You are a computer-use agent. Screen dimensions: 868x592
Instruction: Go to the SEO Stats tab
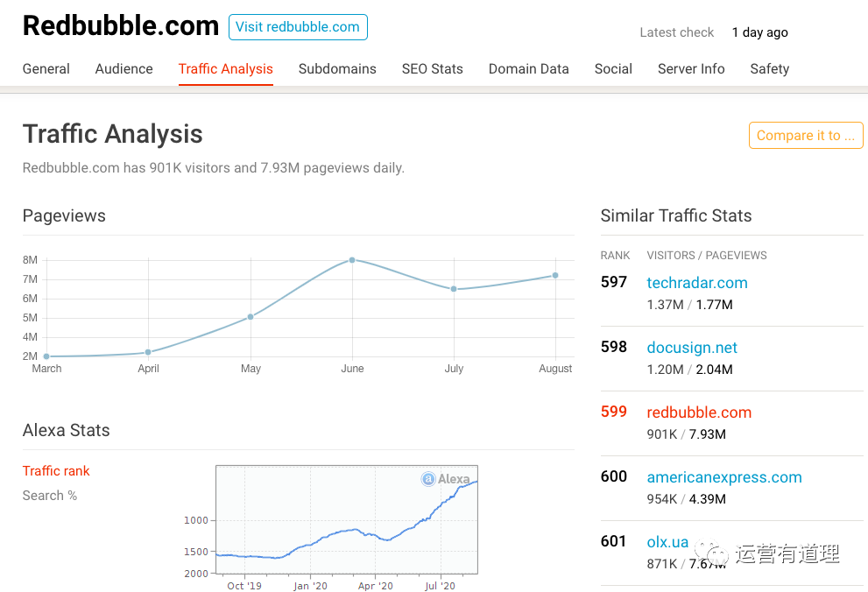coord(433,69)
